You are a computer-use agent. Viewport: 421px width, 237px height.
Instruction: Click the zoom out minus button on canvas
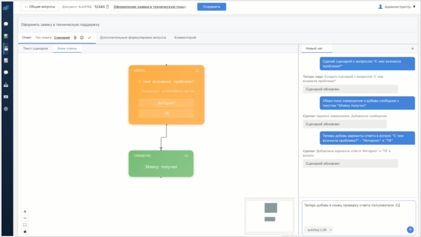pos(25,218)
